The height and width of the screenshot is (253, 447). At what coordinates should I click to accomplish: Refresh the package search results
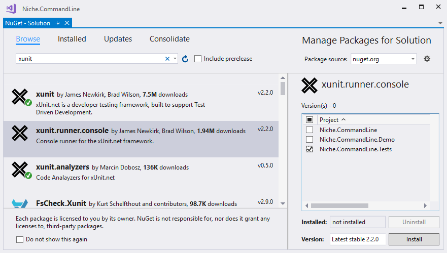tap(185, 59)
